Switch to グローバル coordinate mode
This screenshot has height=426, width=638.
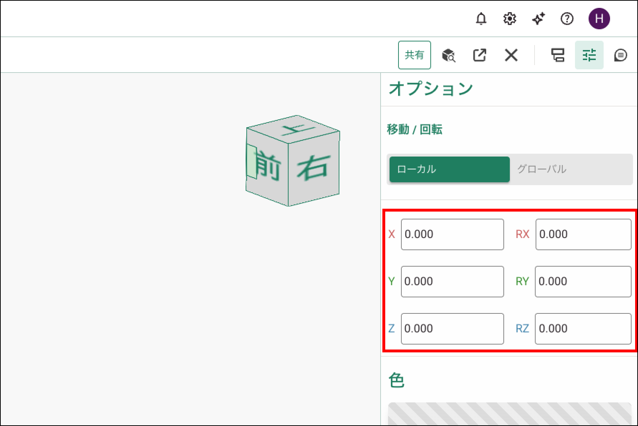coord(571,169)
